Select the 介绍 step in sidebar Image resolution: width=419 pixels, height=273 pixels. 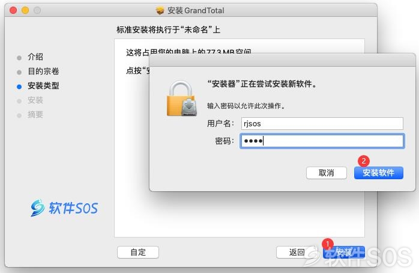pos(35,57)
